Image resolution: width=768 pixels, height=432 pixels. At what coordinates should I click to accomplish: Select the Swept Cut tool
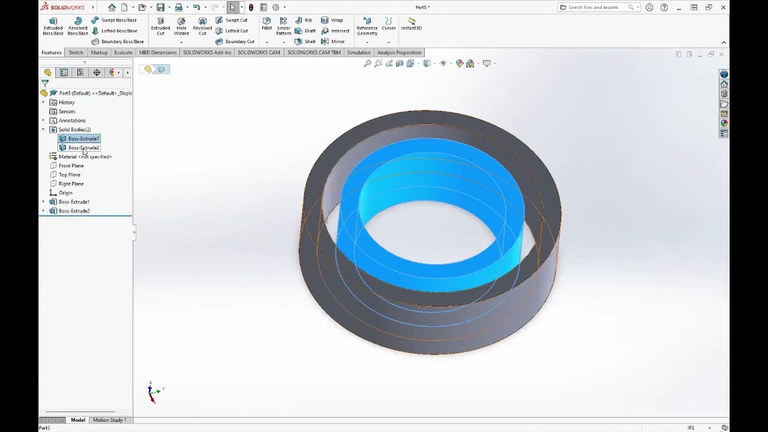coord(232,20)
